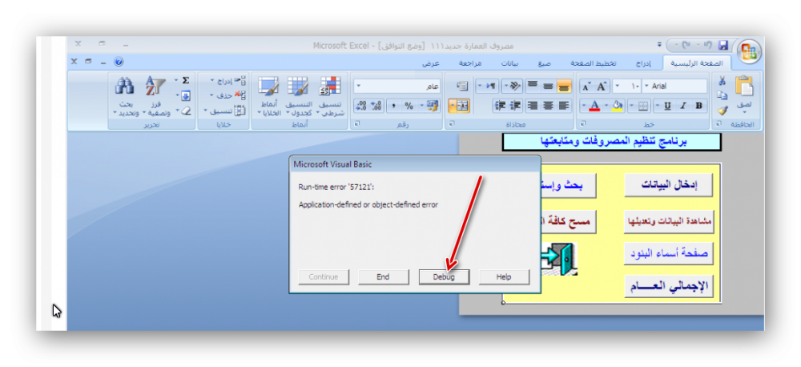Switch to the تخطيط الصفحة tab

[593, 63]
